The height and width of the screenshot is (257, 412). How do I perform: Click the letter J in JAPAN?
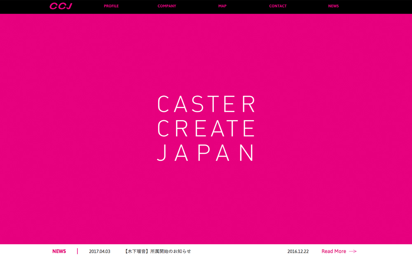(x=162, y=153)
